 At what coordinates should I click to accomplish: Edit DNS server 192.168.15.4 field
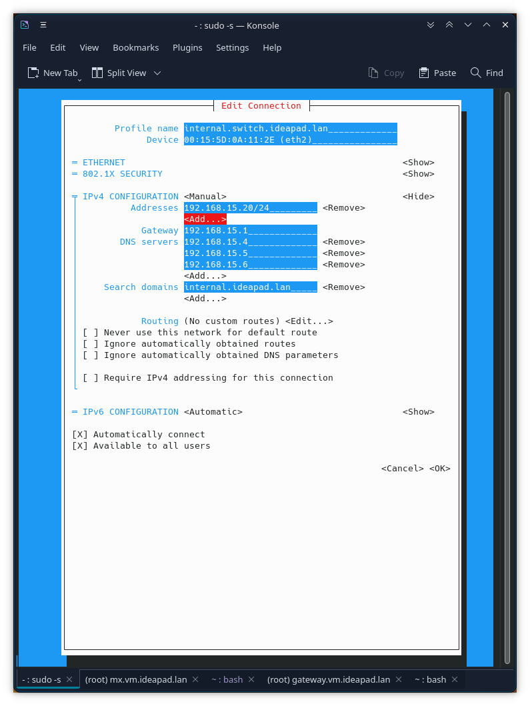pyautogui.click(x=251, y=242)
